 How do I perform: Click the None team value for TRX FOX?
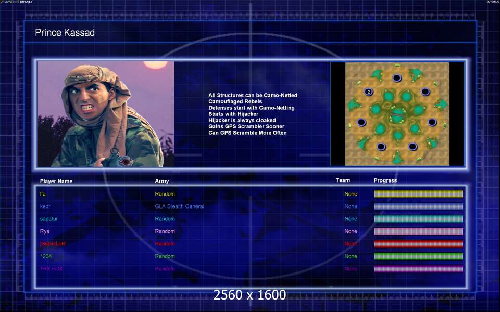click(351, 269)
